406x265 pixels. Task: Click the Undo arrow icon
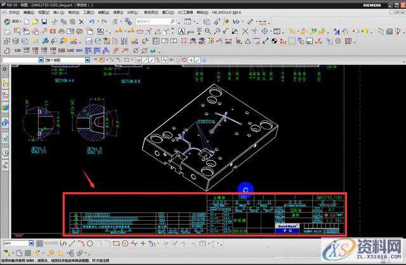pos(93,22)
